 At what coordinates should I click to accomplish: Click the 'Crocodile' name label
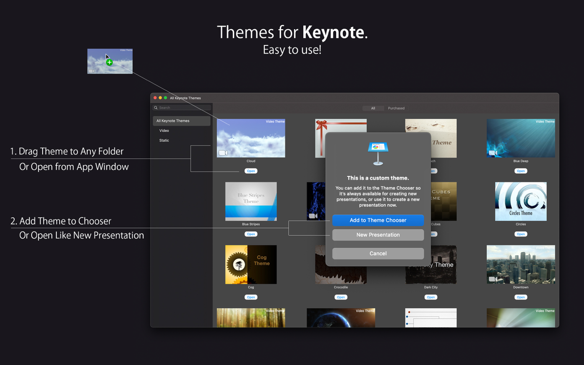[341, 287]
